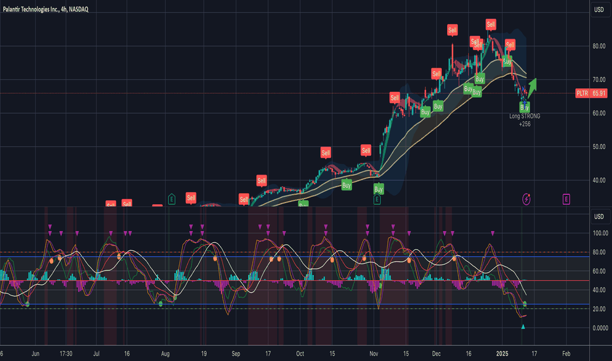The height and width of the screenshot is (361, 612).
Task: Open the green earnings E marker in August
Action: 171,200
